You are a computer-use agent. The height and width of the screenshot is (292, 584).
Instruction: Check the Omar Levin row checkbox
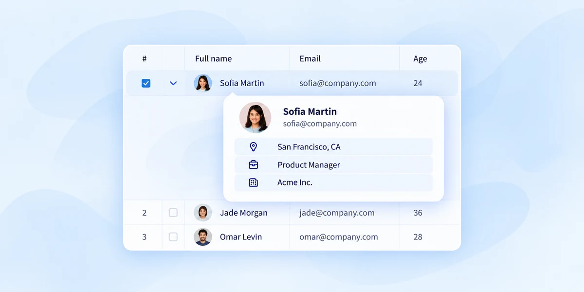(173, 237)
